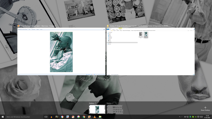Open the clock showing 13:18
Viewport: 212px width, 119px height.
[x=207, y=117]
